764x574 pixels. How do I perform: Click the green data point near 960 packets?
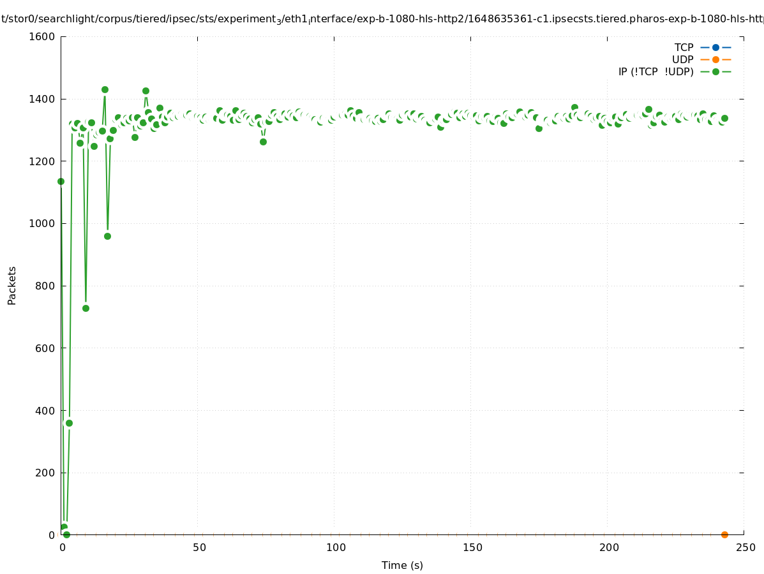(x=107, y=236)
